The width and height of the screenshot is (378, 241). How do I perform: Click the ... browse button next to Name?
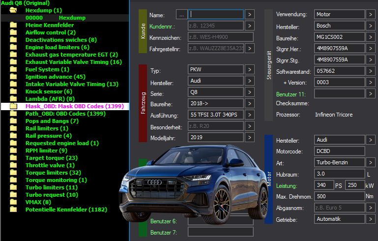181,14
